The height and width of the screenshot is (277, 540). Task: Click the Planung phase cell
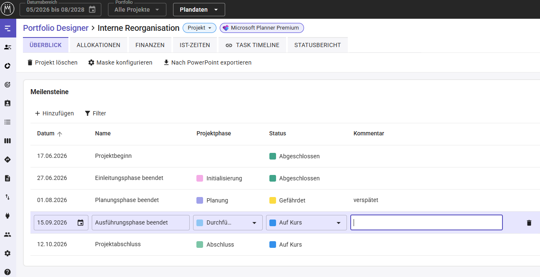pos(212,200)
